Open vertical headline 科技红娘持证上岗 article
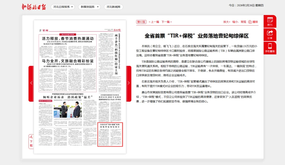285x165 pixels. point(116,54)
